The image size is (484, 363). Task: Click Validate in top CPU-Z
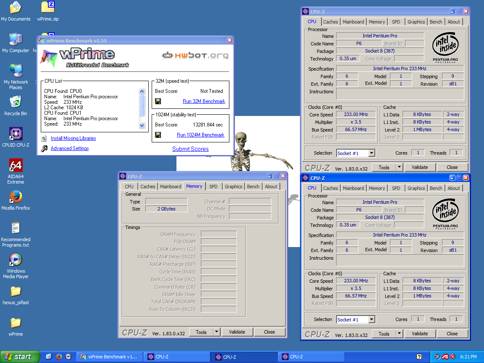click(x=420, y=167)
